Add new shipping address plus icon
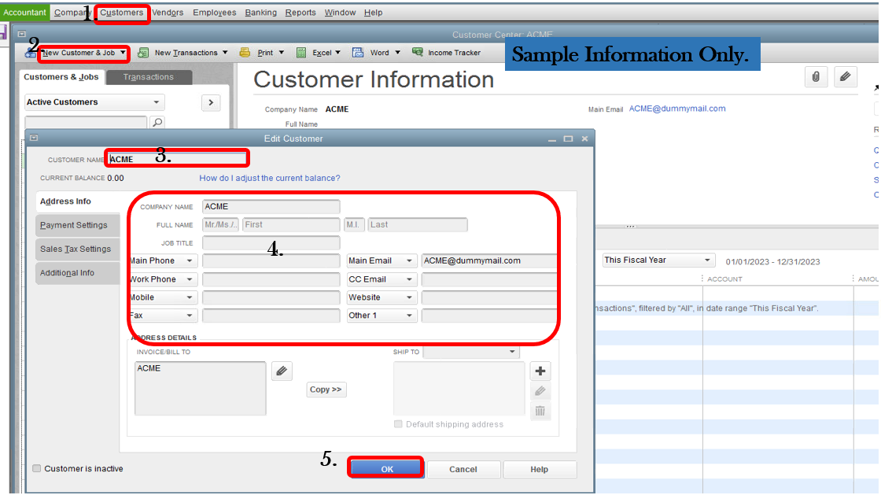The image size is (881, 495). click(540, 371)
